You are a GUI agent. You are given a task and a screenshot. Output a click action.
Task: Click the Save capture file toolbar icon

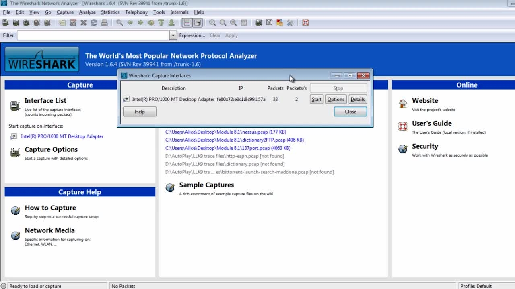(73, 23)
